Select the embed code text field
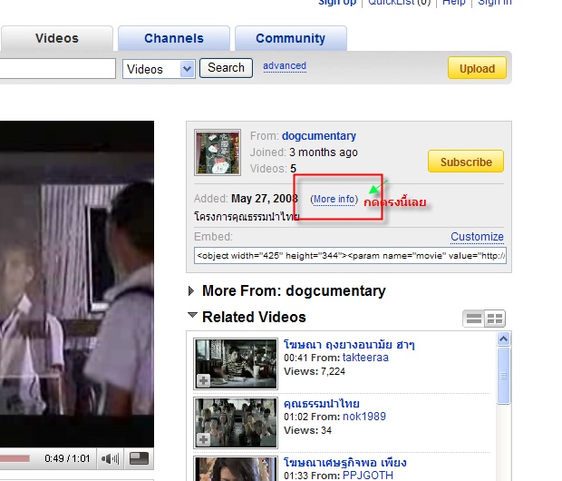 tap(350, 256)
